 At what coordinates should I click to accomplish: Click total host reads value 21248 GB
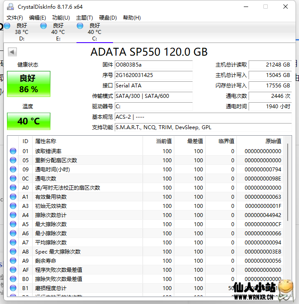point(270,65)
